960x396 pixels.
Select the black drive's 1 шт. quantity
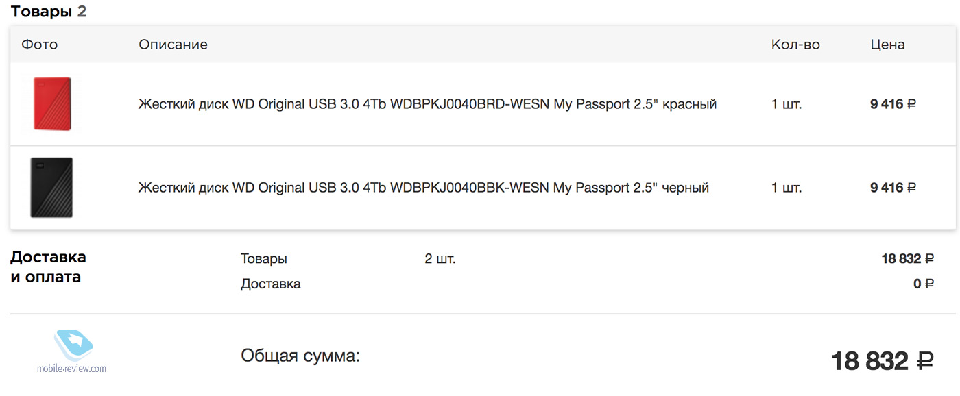[x=787, y=187]
